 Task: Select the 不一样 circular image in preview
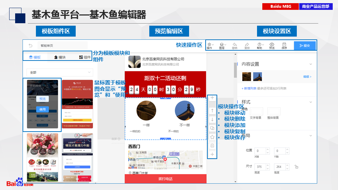pos(184,110)
